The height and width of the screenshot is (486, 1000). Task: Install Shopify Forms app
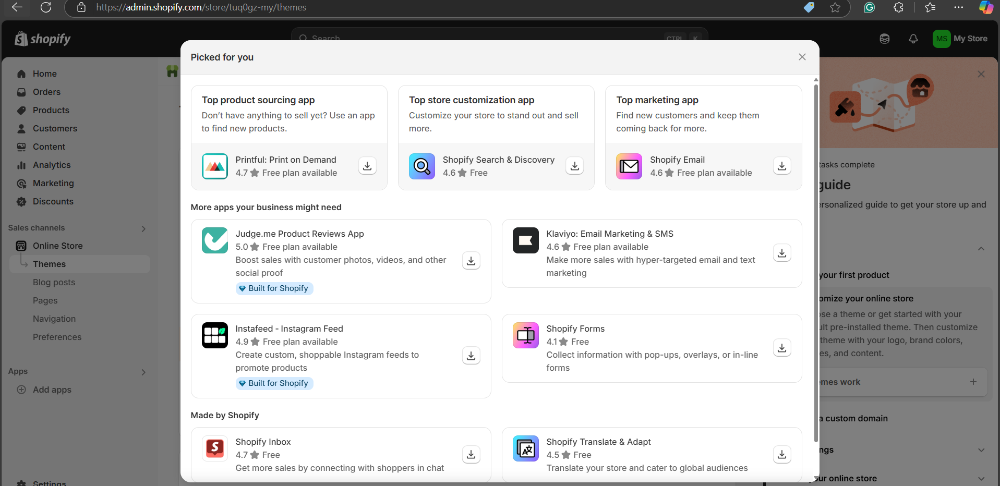pyautogui.click(x=782, y=348)
